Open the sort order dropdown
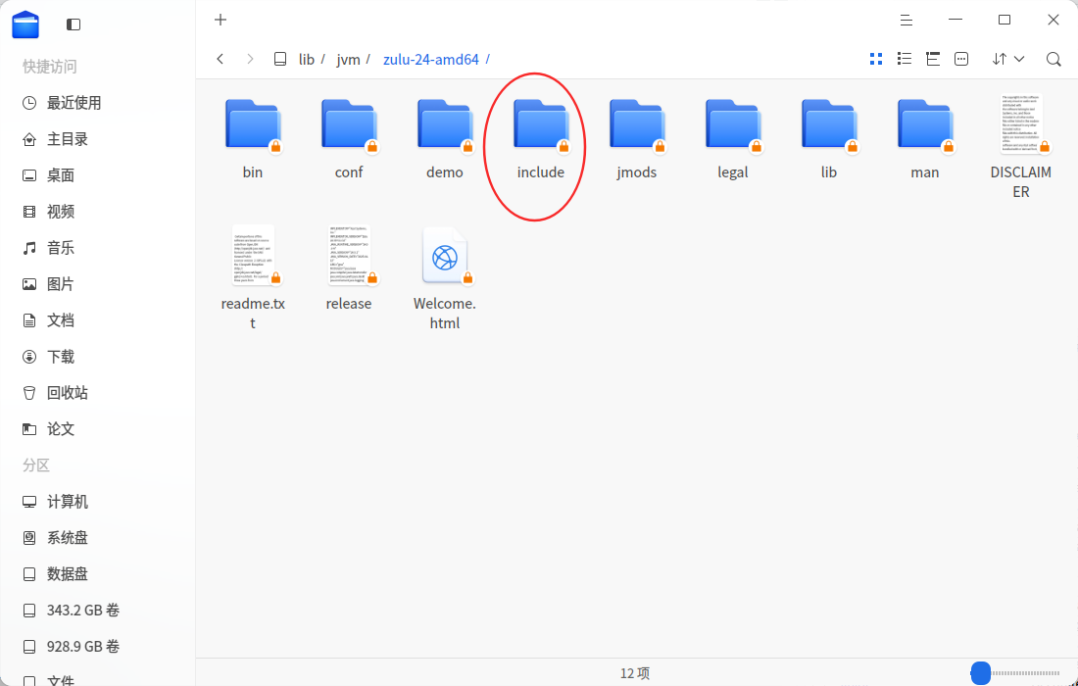 [1008, 59]
